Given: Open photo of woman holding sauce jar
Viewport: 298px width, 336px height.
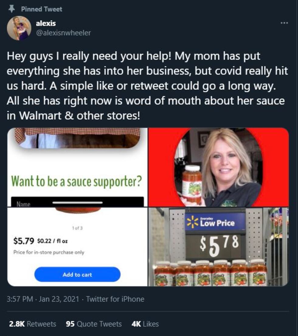Looking at the screenshot, I should 219,167.
